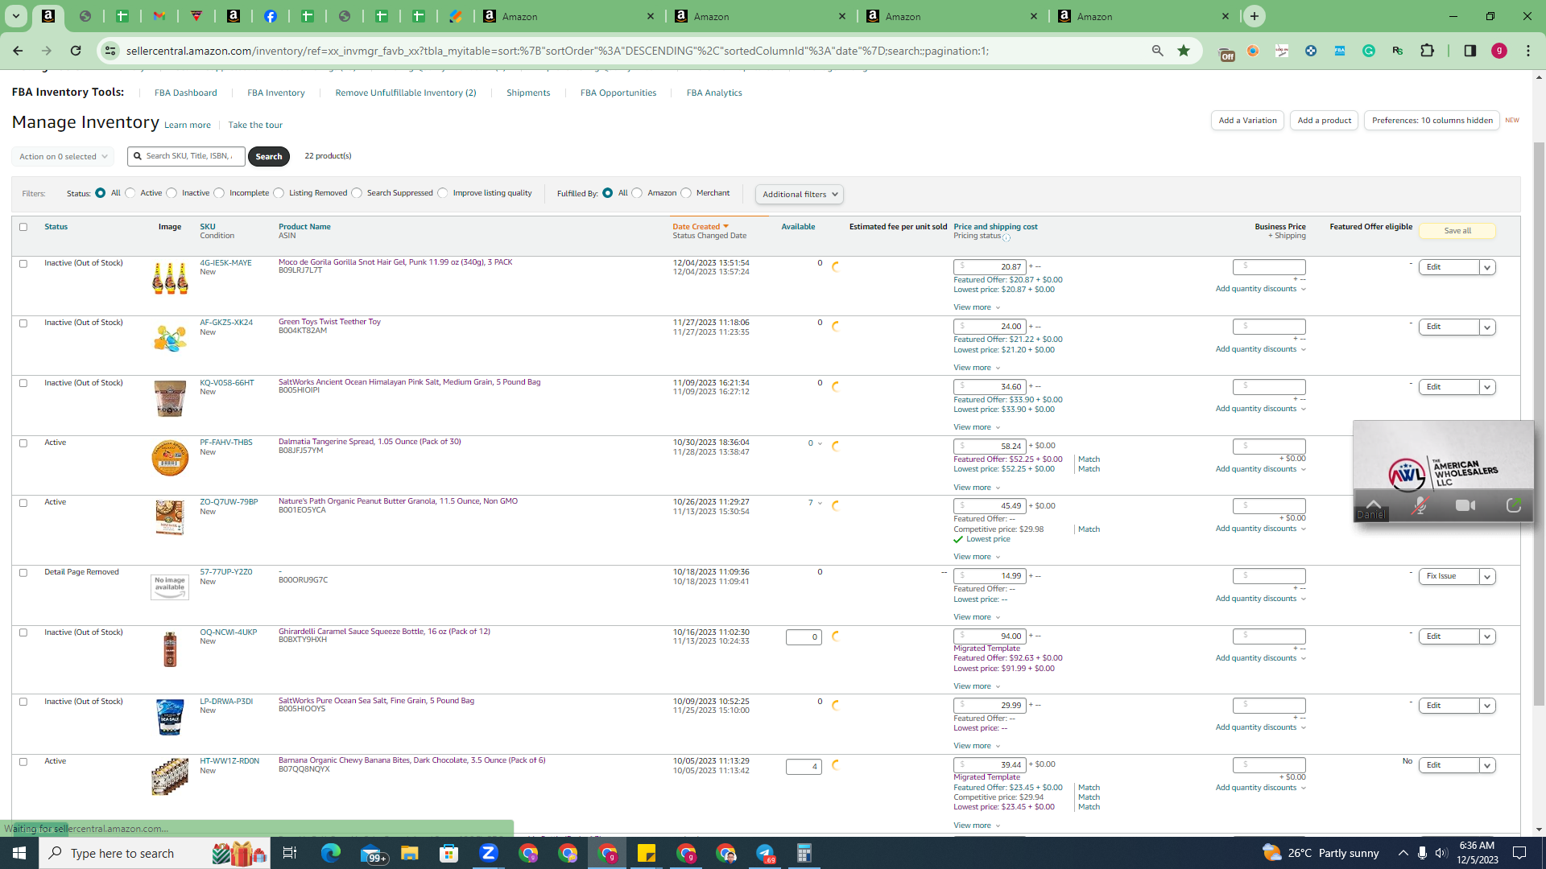Open FBA Opportunities

tap(618, 93)
